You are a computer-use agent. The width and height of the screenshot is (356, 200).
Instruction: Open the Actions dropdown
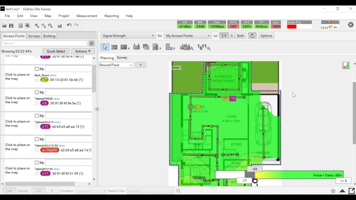coord(83,51)
